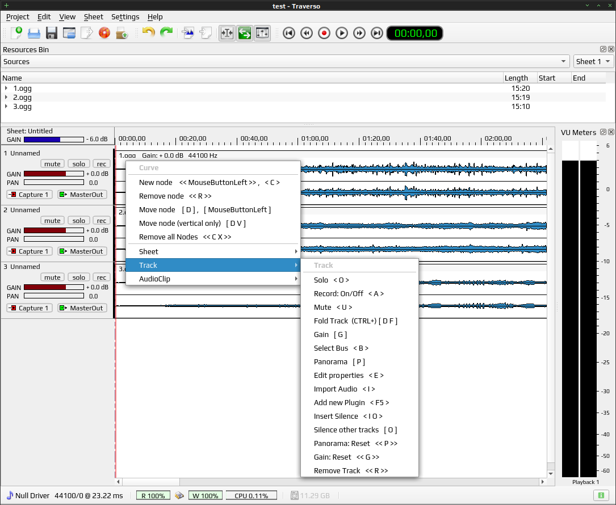This screenshot has width=616, height=505.
Task: Float the Resources Bin panel
Action: click(x=603, y=49)
